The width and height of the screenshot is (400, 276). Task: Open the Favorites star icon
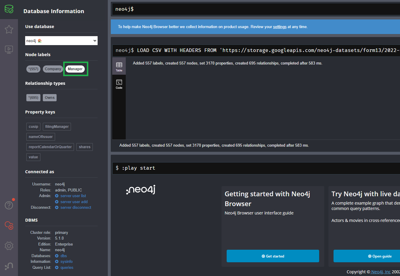click(9, 29)
